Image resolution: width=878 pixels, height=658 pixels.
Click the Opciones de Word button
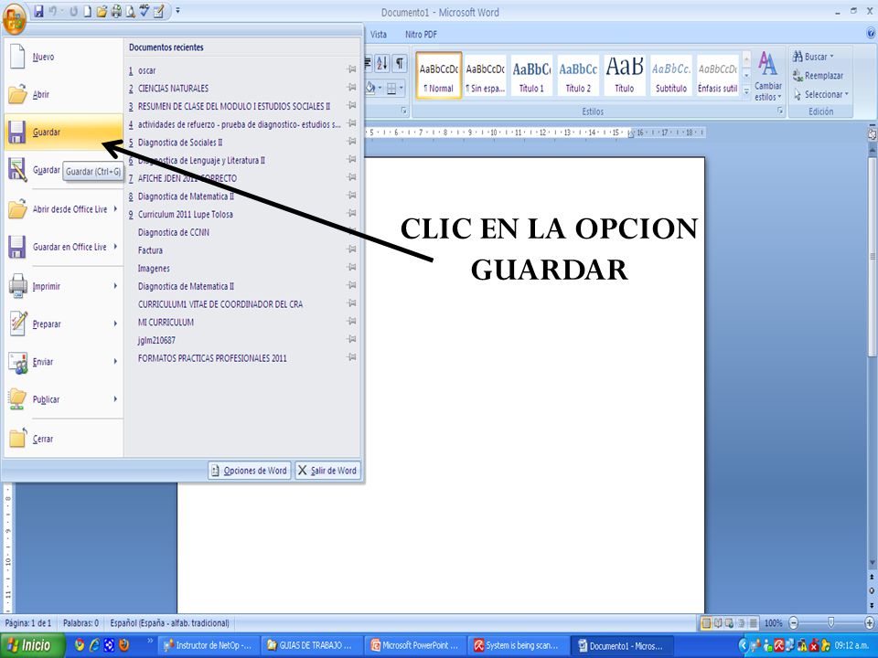tap(250, 471)
